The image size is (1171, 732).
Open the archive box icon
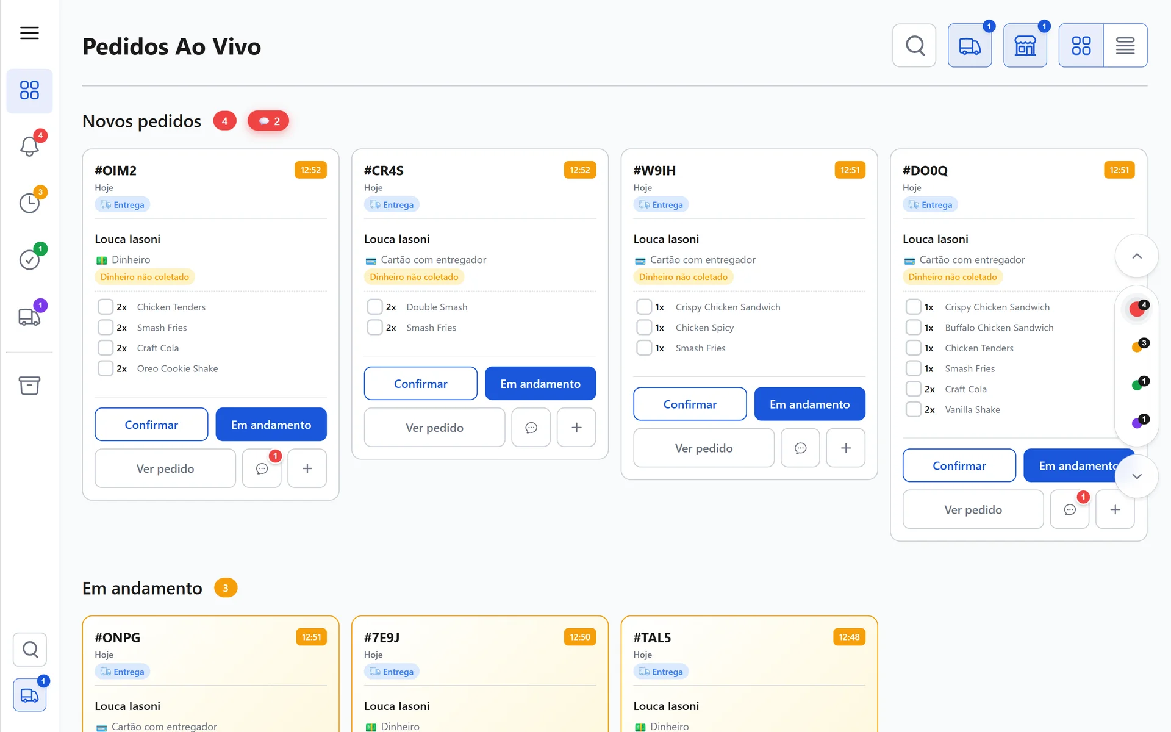coord(29,386)
